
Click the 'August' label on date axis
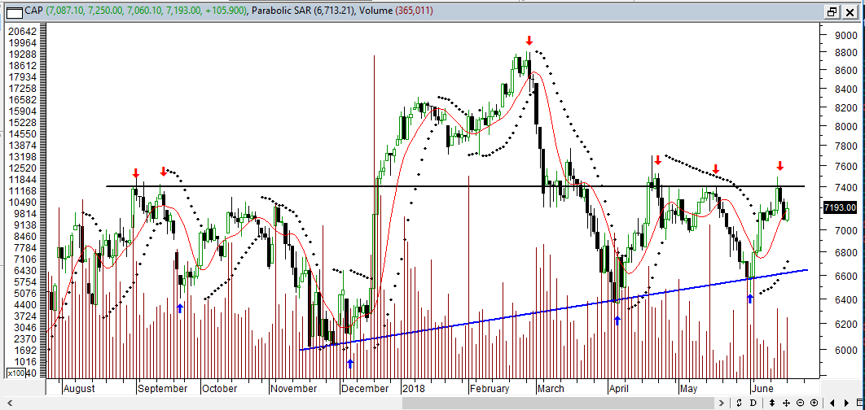coord(79,389)
